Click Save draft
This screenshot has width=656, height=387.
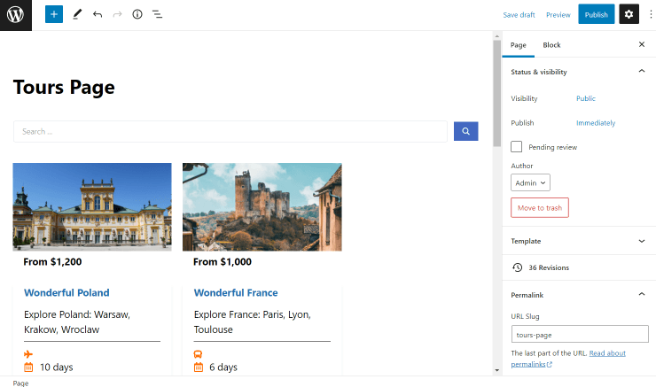[x=519, y=15]
